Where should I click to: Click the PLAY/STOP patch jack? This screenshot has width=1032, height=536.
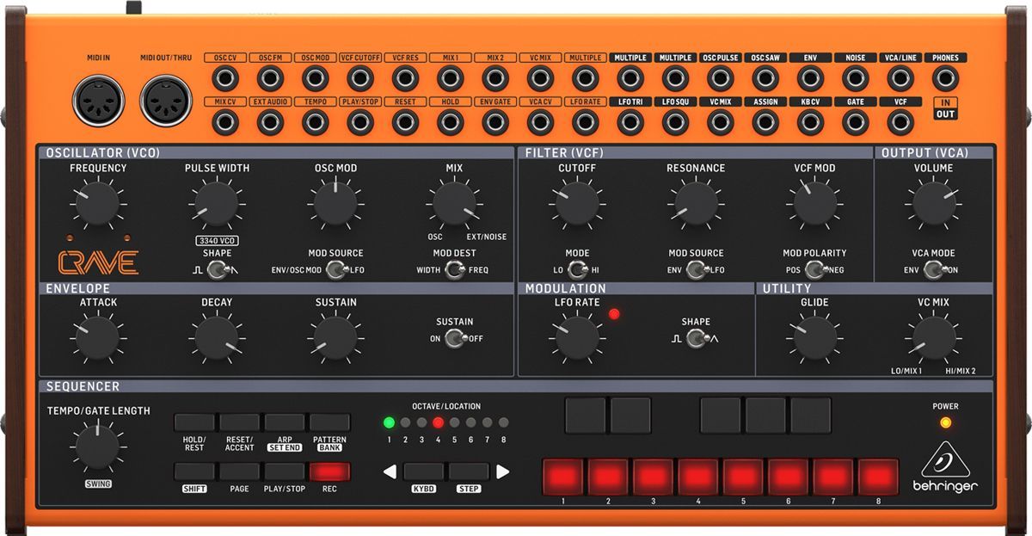tap(360, 123)
